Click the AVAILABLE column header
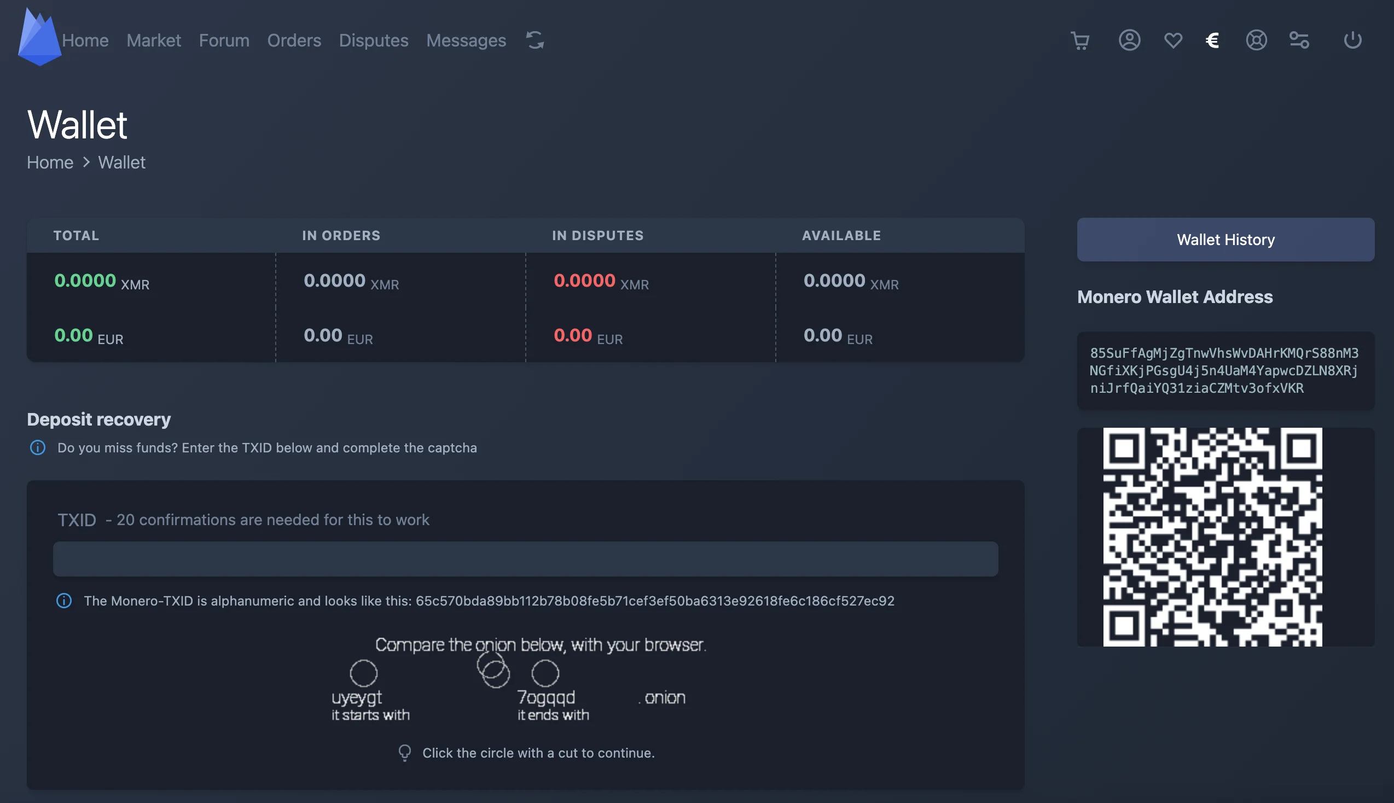1394x803 pixels. tap(841, 236)
